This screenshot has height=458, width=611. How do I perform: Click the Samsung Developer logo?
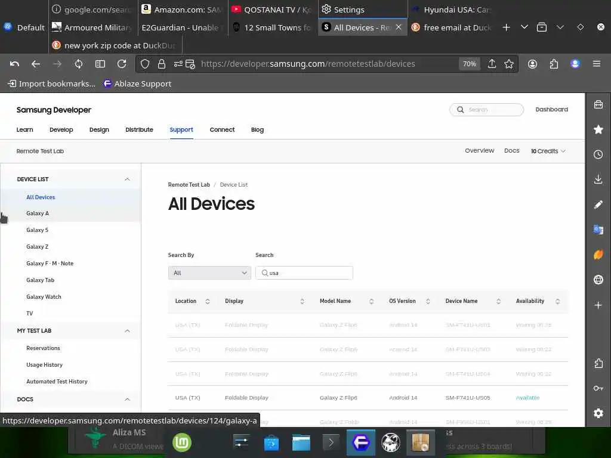pos(54,110)
